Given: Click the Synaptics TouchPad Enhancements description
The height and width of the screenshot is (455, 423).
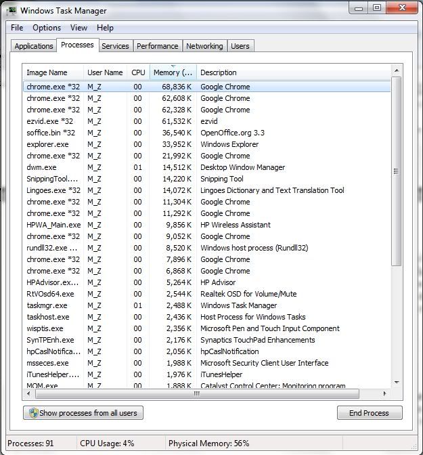Looking at the screenshot, I should [x=258, y=340].
